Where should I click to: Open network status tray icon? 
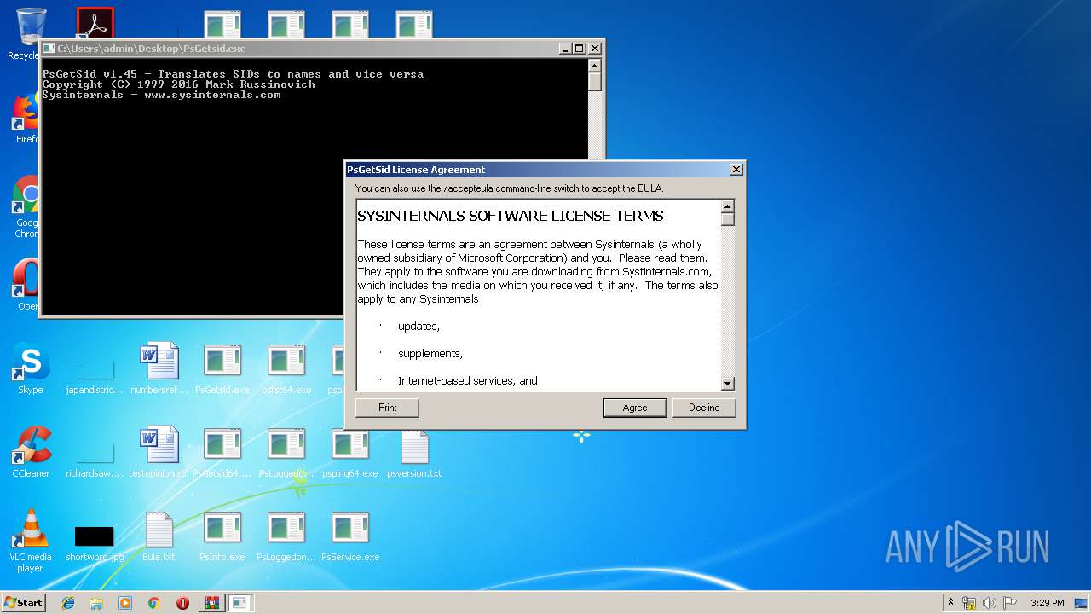pos(969,603)
